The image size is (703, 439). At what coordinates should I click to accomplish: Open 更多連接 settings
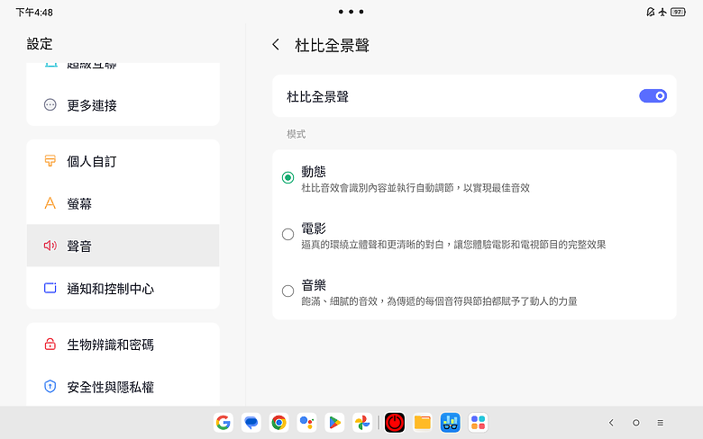tap(123, 105)
